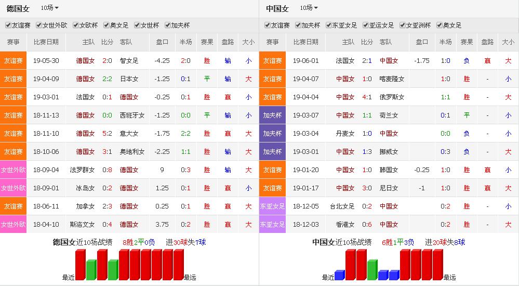This screenshot has height=286, width=519.
Task: Click the green bar in 中国女 results chart
Action: pyautogui.click(x=372, y=270)
